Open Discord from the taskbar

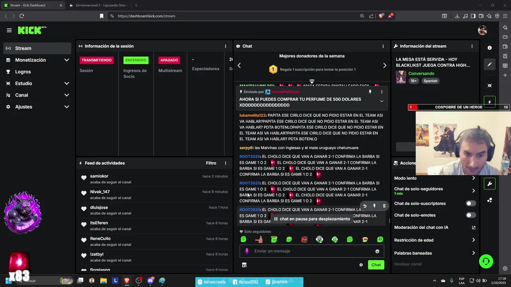click(x=151, y=281)
